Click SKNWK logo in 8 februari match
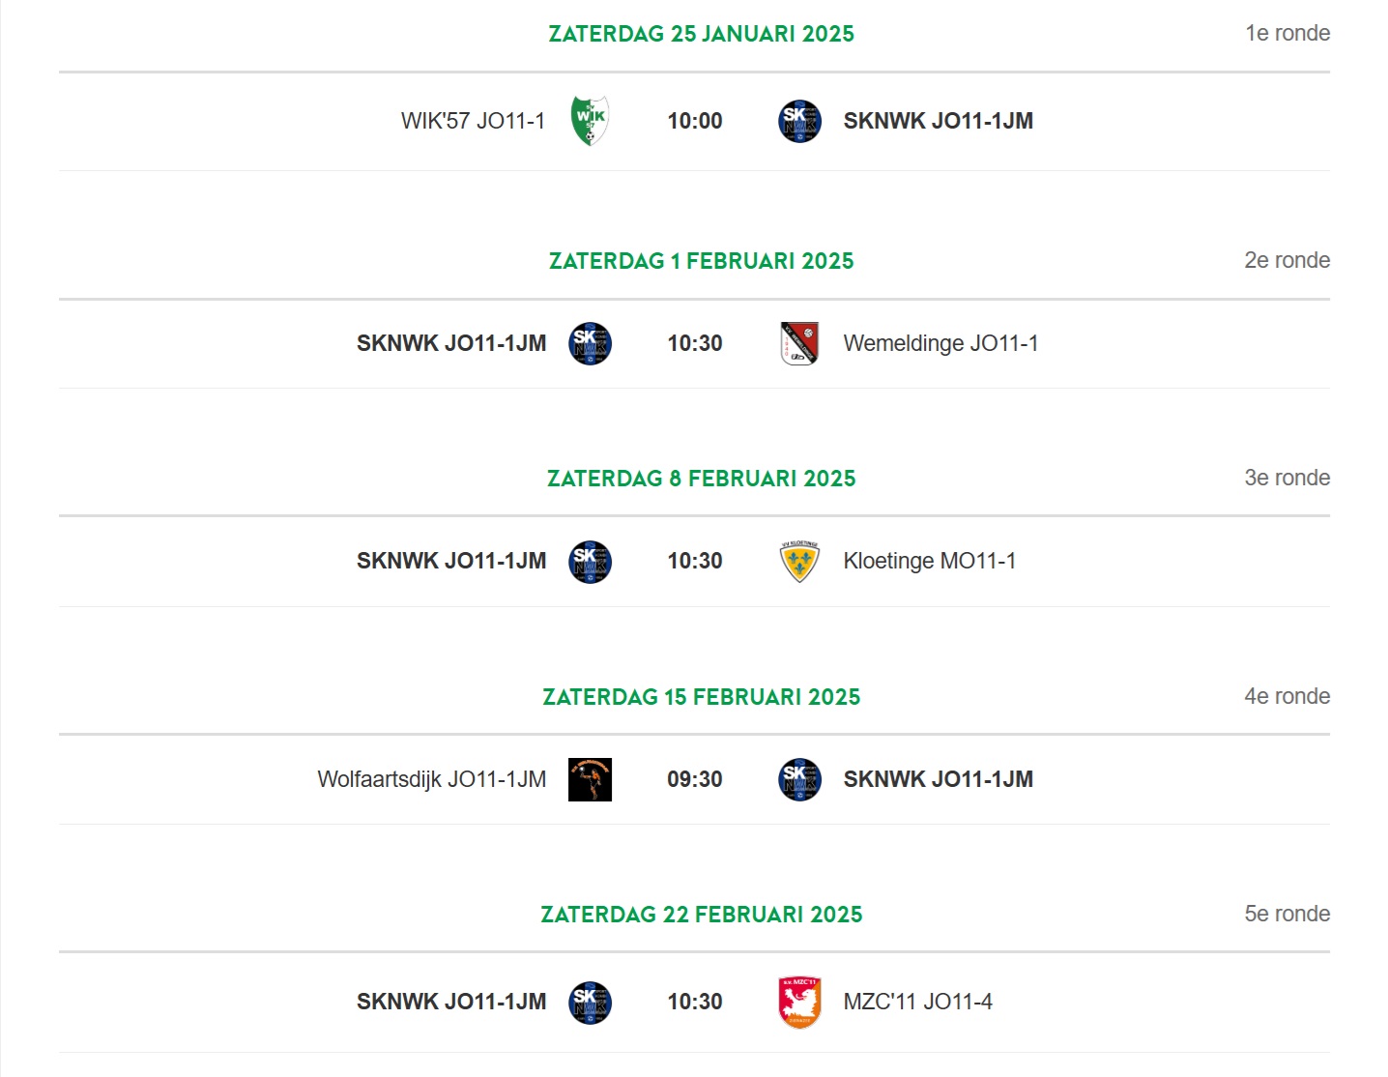This screenshot has width=1388, height=1077. 590,562
